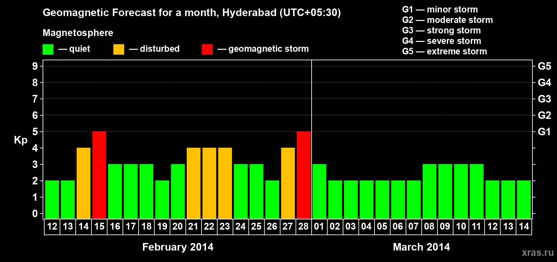Click the March 2014 month label
This screenshot has height=262, width=557.
[x=421, y=247]
